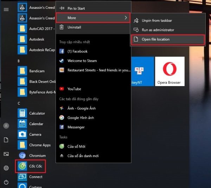Click the Chromium app icon
Screen dimensions: 211x188
click(23, 156)
